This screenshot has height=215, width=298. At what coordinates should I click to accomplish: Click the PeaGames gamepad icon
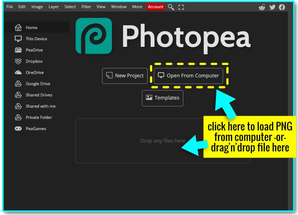click(18, 129)
